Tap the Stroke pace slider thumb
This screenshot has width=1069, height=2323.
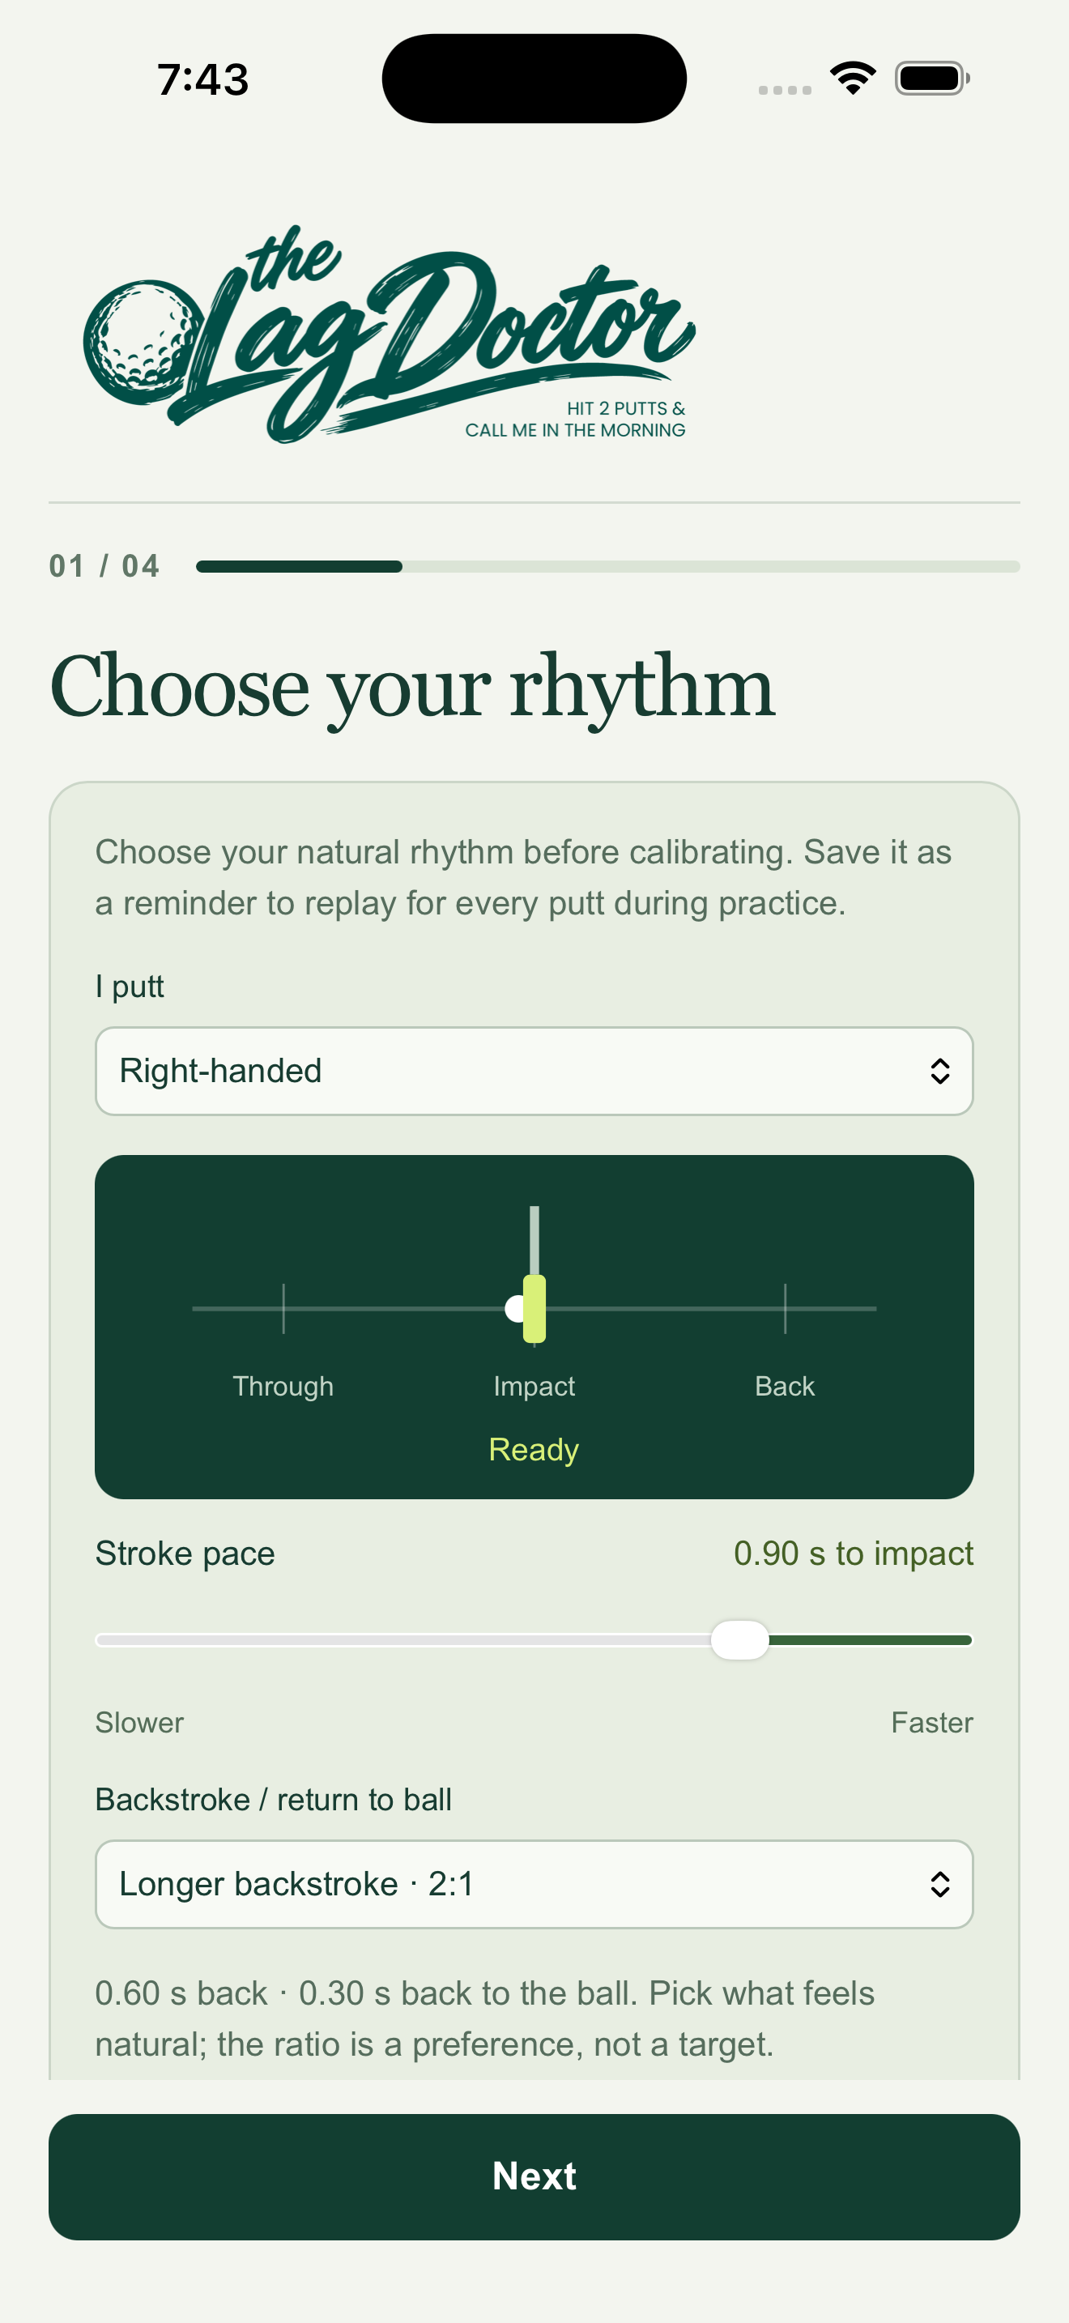pos(740,1639)
